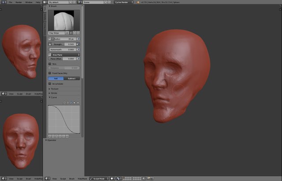The height and width of the screenshot is (181, 282).
Task: Expand the Stroke panel
Action: point(54,93)
